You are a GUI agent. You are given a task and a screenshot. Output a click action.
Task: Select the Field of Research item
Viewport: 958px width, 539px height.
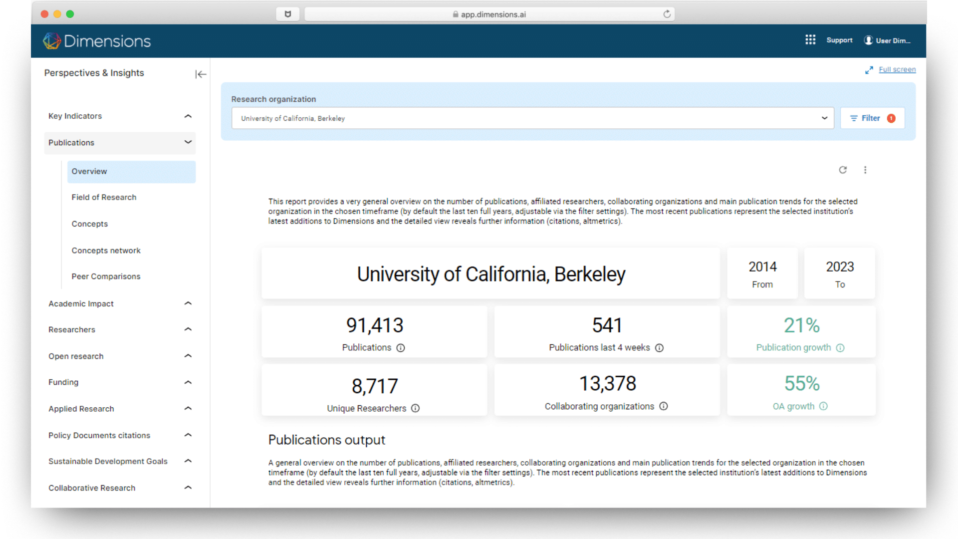(104, 197)
